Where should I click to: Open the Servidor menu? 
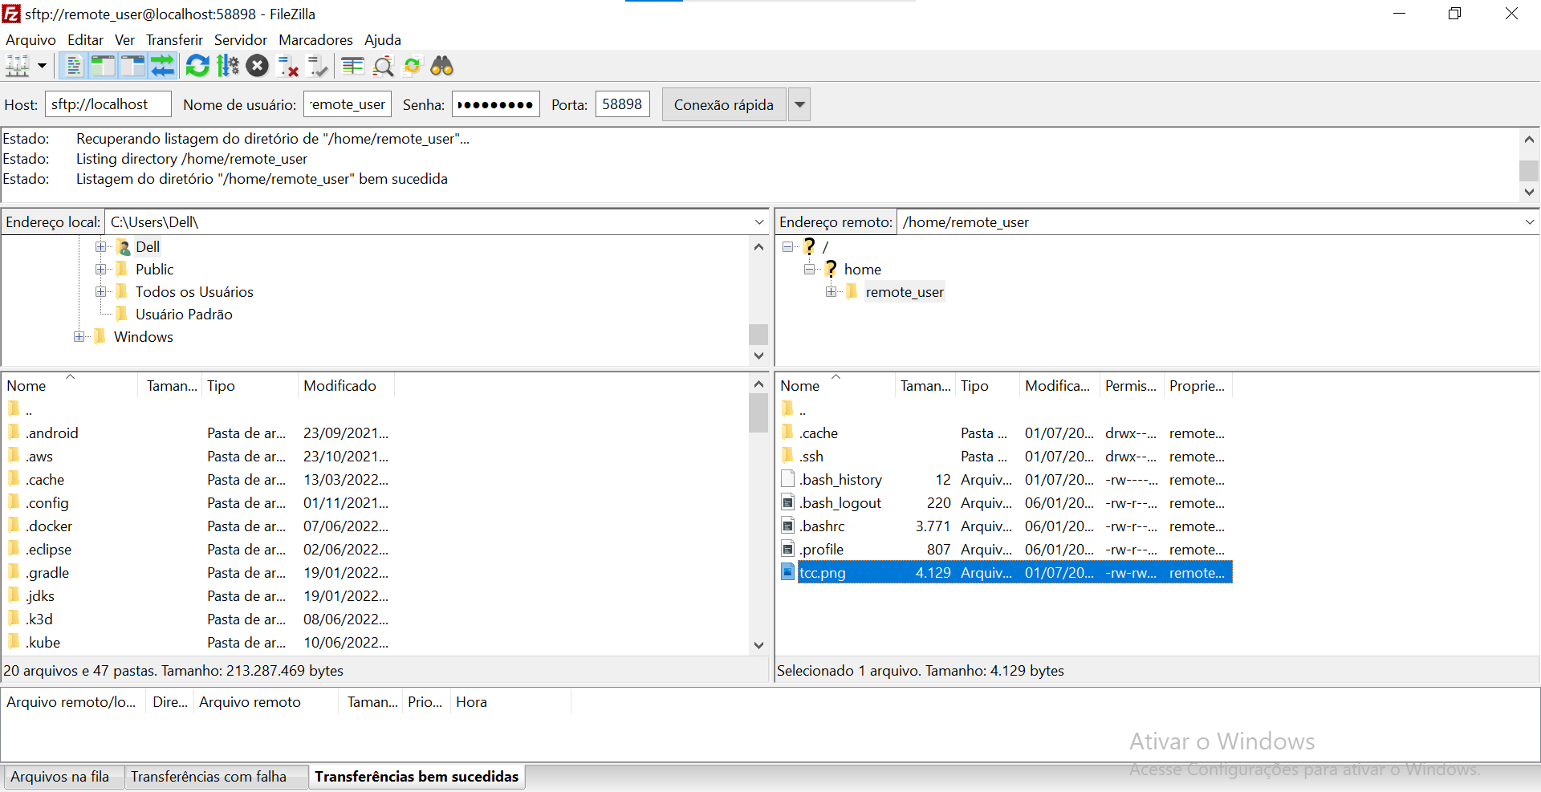[241, 40]
